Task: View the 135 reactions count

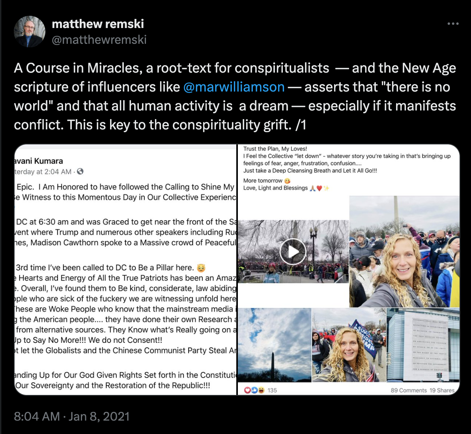Action: click(x=272, y=390)
